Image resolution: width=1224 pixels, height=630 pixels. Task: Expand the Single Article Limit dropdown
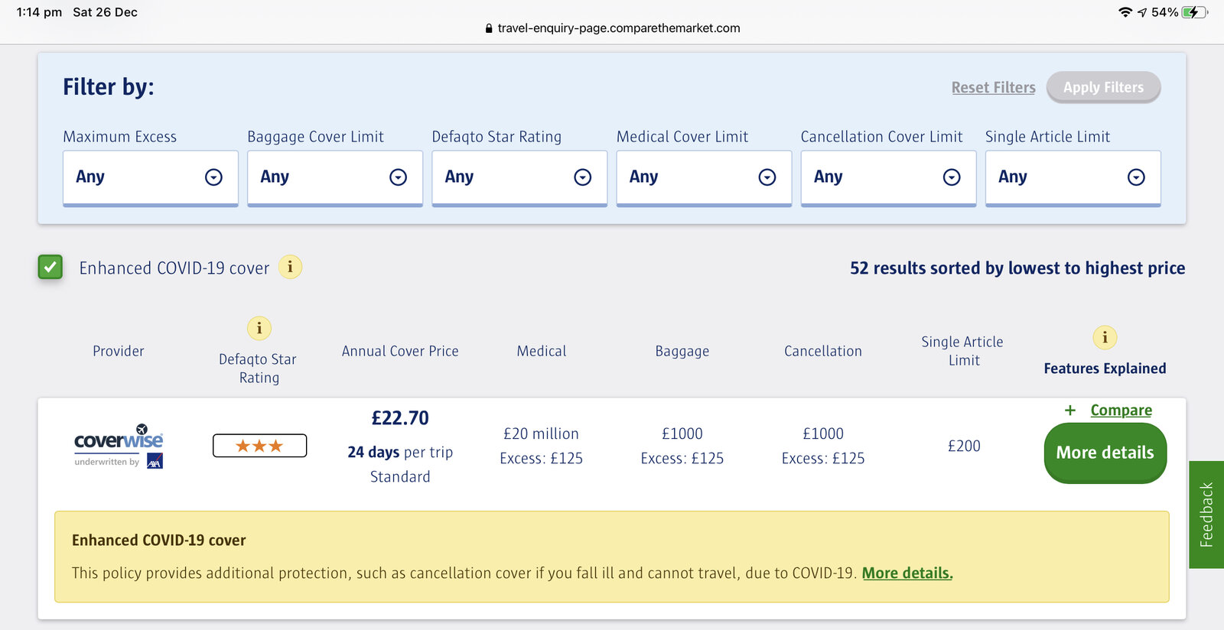pyautogui.click(x=1072, y=177)
